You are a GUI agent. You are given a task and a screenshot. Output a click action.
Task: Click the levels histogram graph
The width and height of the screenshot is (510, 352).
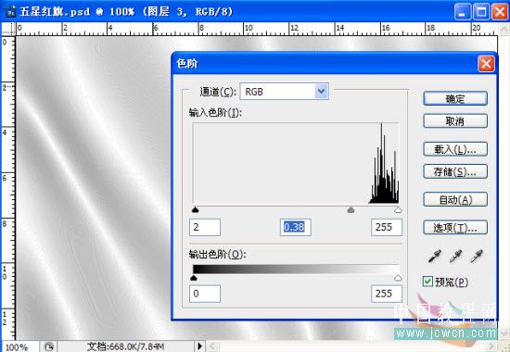click(296, 163)
